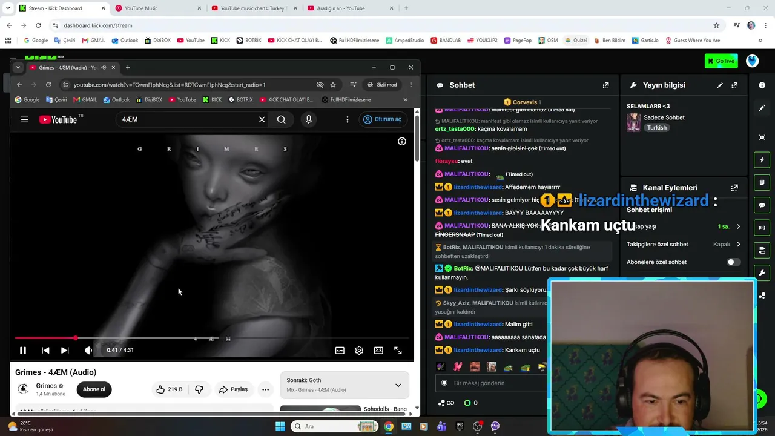Open YouTube player settings gear
The height and width of the screenshot is (436, 775).
(x=359, y=350)
